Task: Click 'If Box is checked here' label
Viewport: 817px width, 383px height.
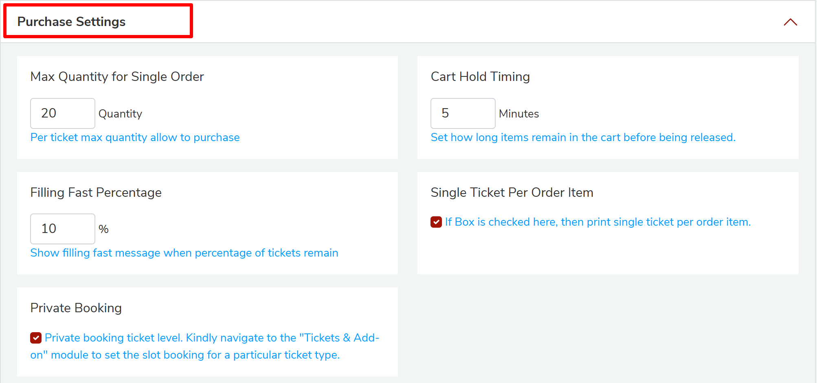Action: tap(597, 222)
